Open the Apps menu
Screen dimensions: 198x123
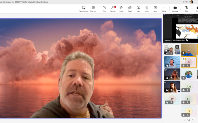point(156,9)
